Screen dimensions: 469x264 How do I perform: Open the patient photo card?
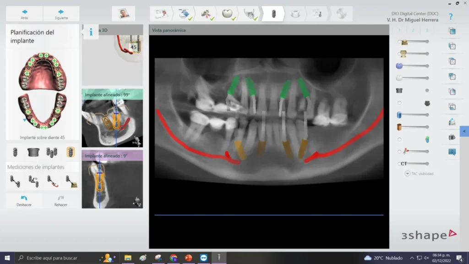click(x=124, y=14)
